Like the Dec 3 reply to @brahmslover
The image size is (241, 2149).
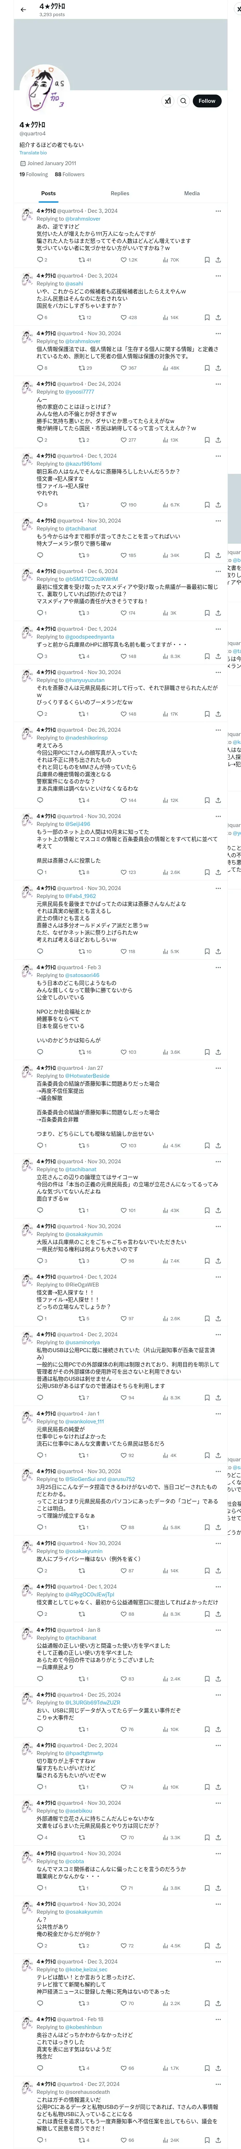click(125, 259)
